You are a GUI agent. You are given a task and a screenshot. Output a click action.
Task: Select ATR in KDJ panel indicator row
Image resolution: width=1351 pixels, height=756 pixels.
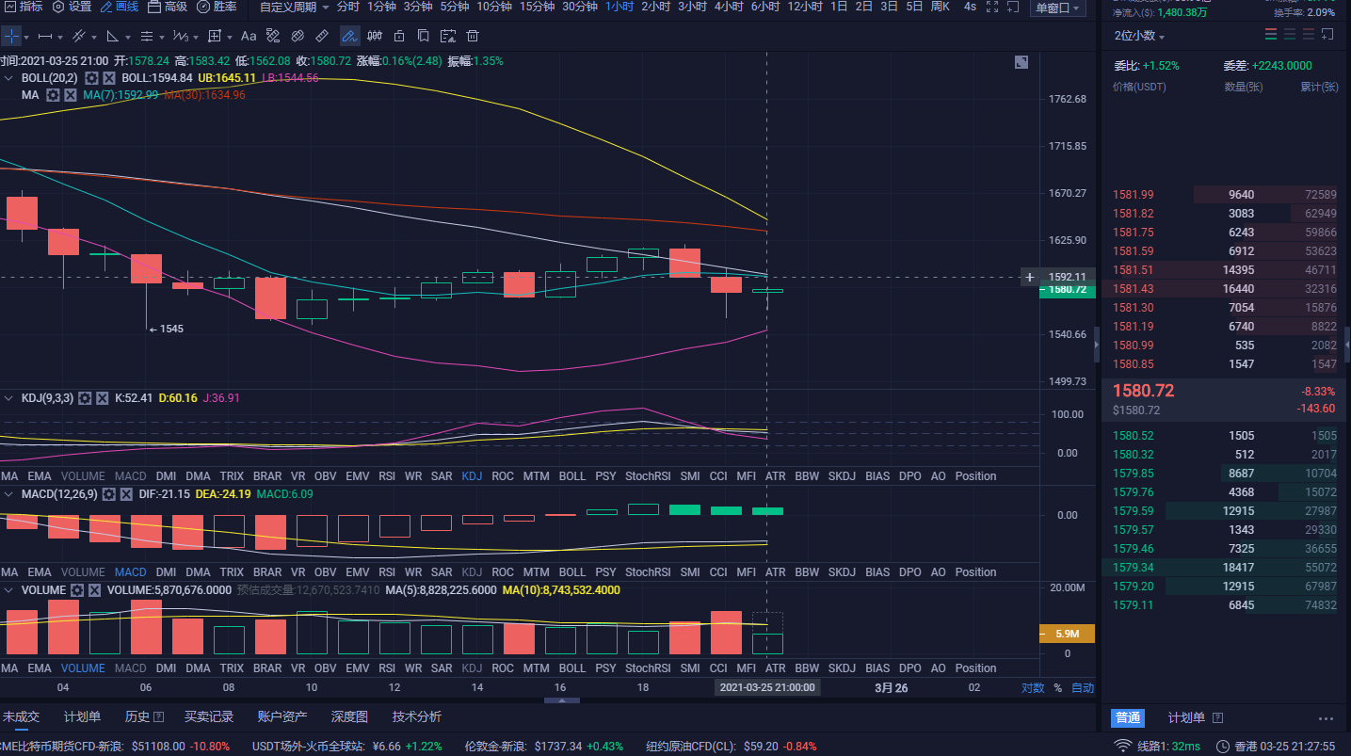click(x=775, y=476)
